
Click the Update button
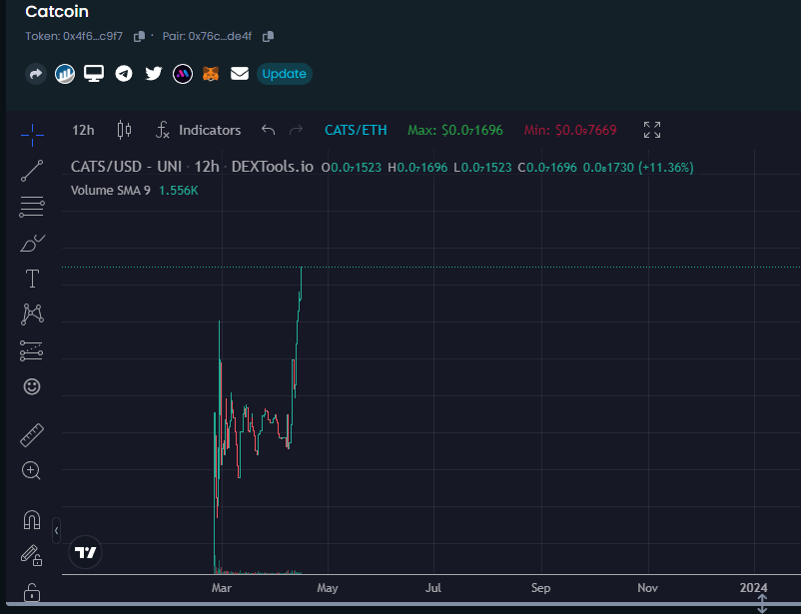tap(284, 74)
